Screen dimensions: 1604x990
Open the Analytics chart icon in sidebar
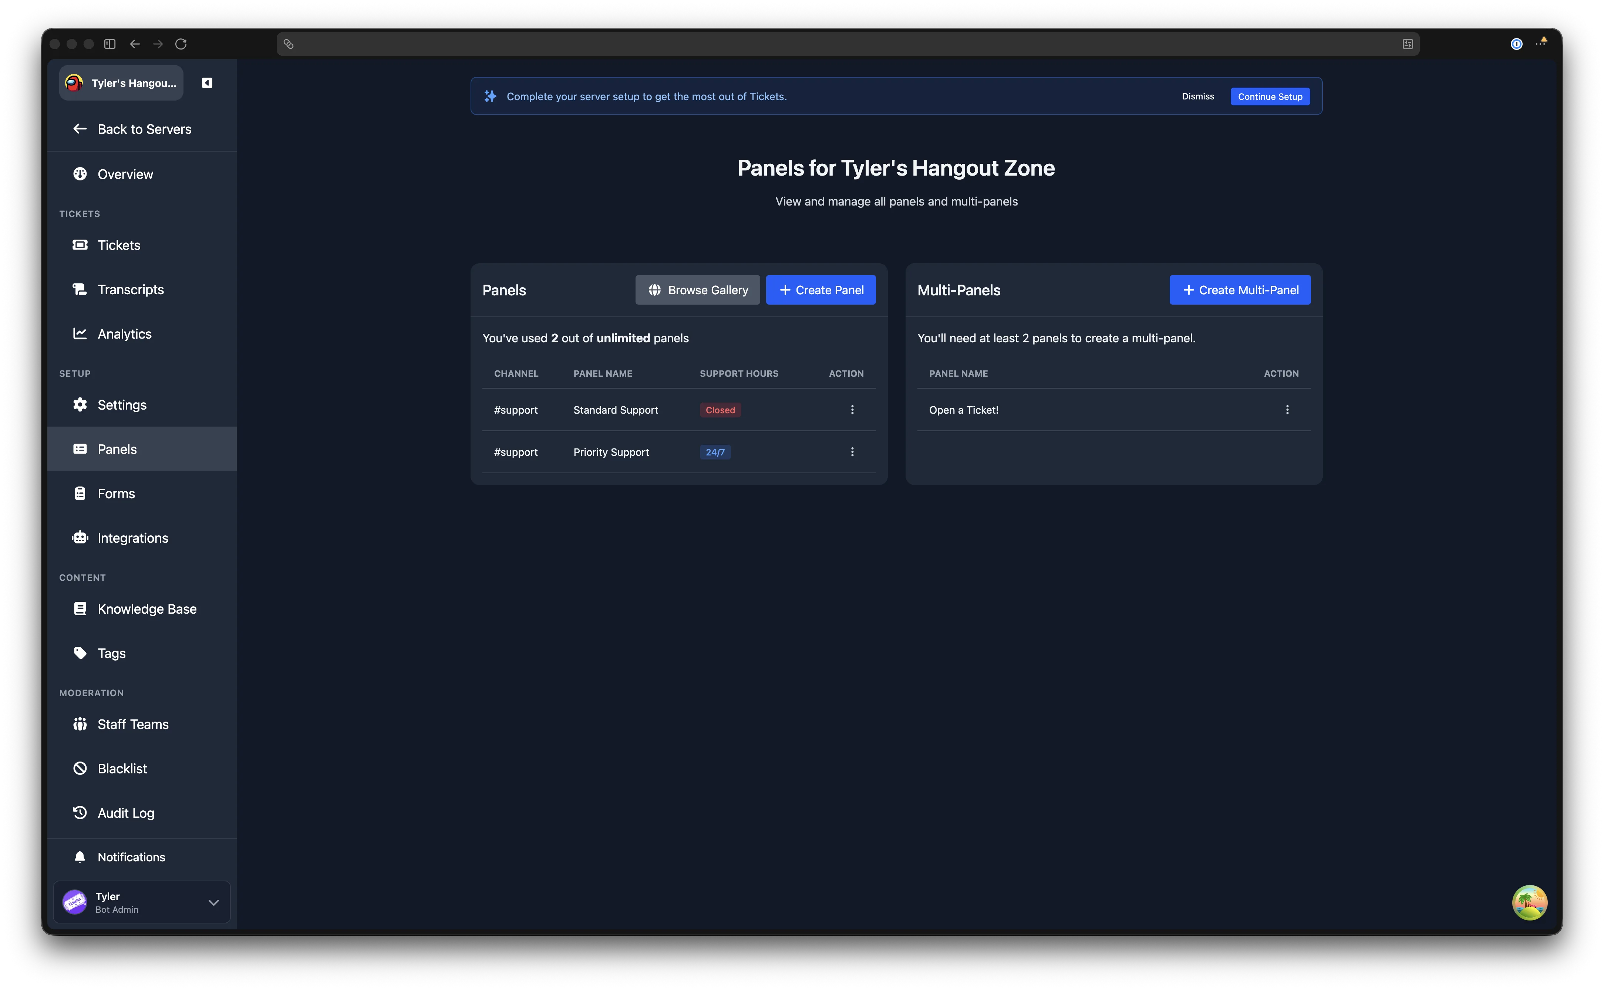tap(80, 334)
